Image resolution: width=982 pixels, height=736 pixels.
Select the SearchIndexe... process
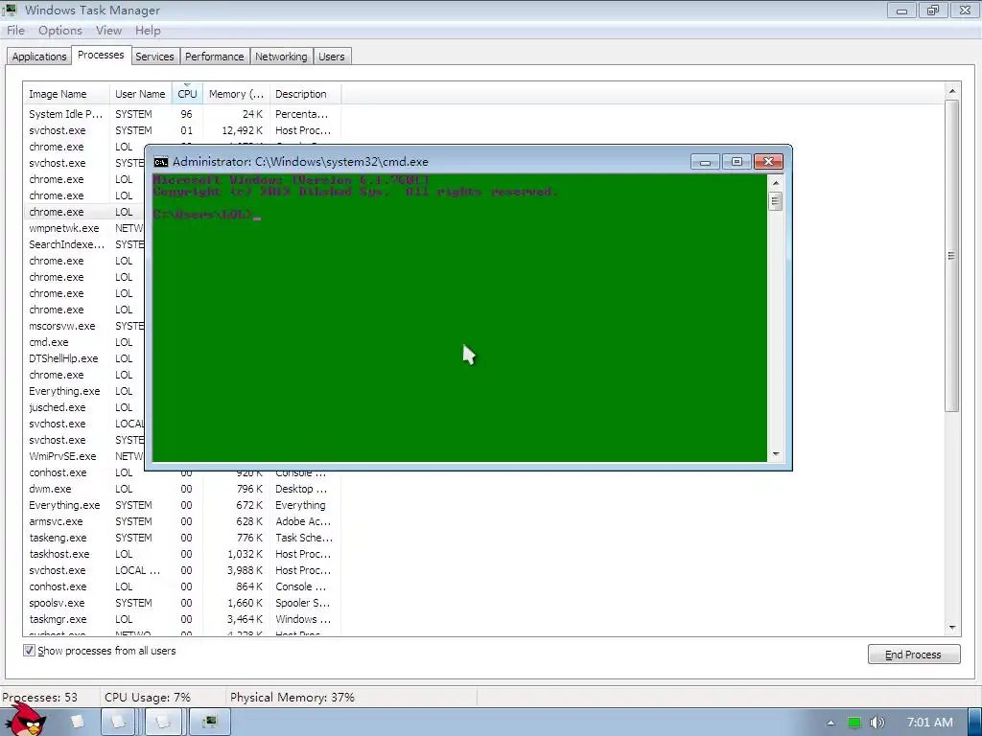point(66,244)
